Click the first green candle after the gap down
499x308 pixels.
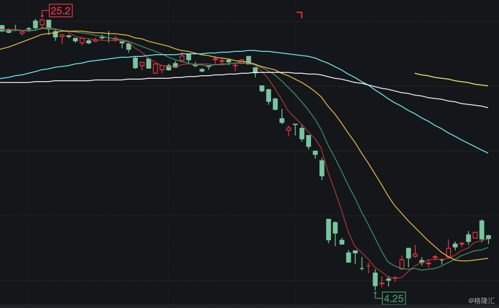tap(328, 229)
